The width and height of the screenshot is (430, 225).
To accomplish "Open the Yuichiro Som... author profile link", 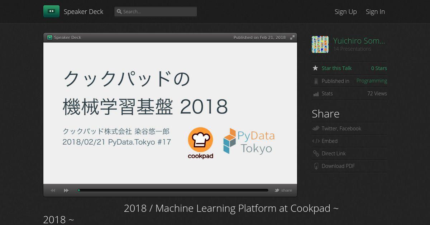I will click(x=359, y=41).
